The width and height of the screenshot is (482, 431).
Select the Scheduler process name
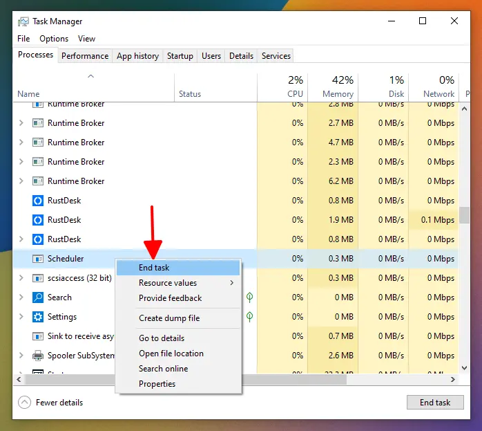[66, 259]
